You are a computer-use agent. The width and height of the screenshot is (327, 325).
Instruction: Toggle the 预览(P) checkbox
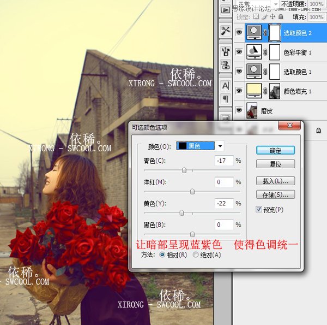coord(259,209)
